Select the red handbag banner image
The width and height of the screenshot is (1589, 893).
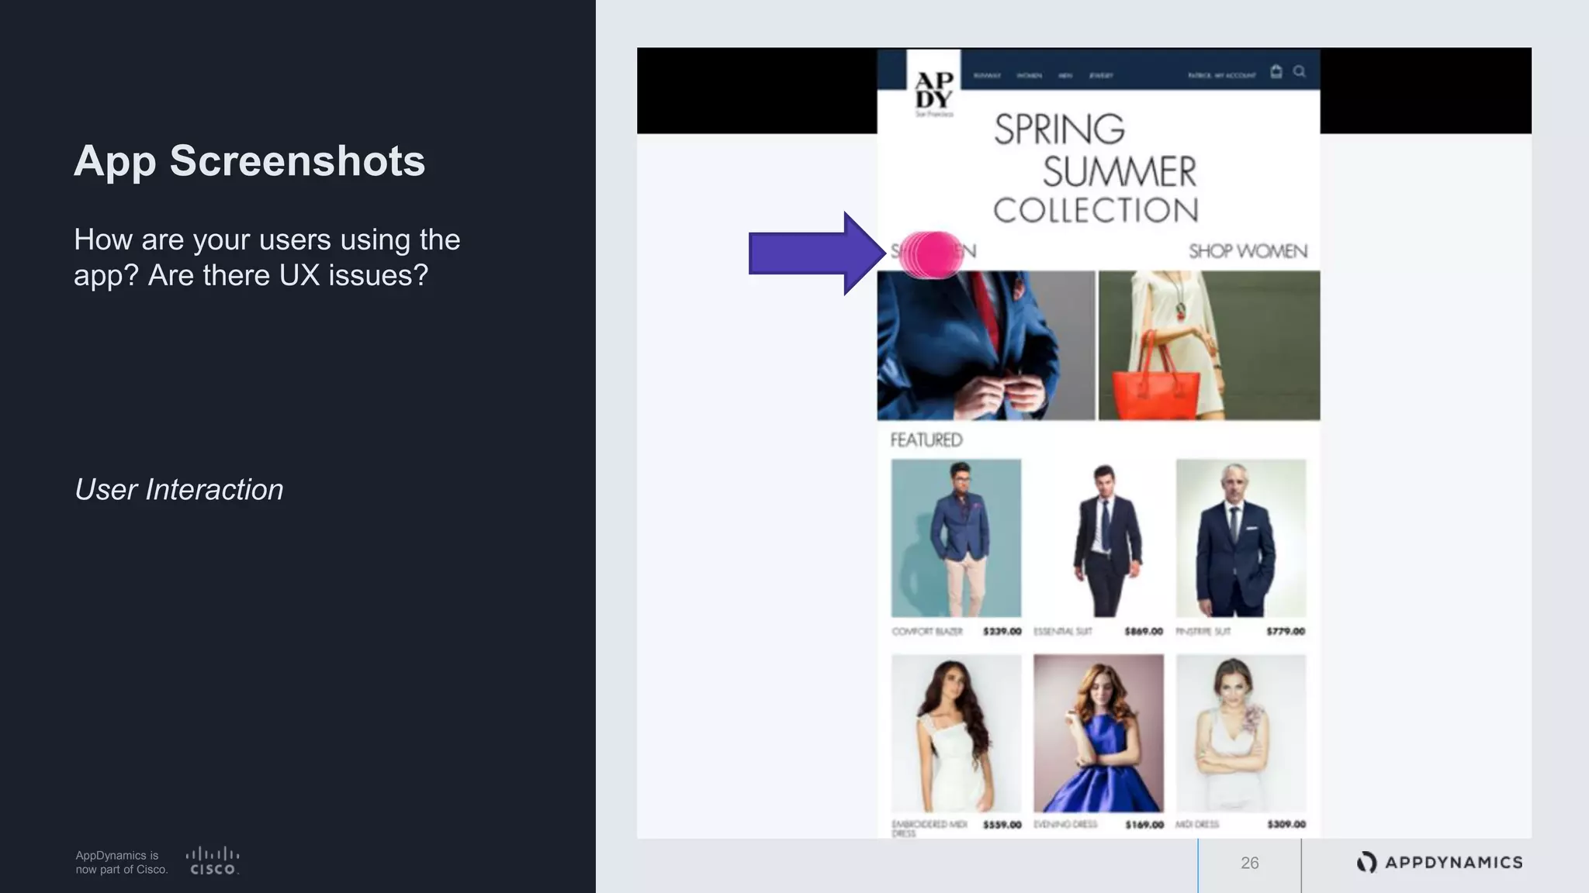point(1209,345)
